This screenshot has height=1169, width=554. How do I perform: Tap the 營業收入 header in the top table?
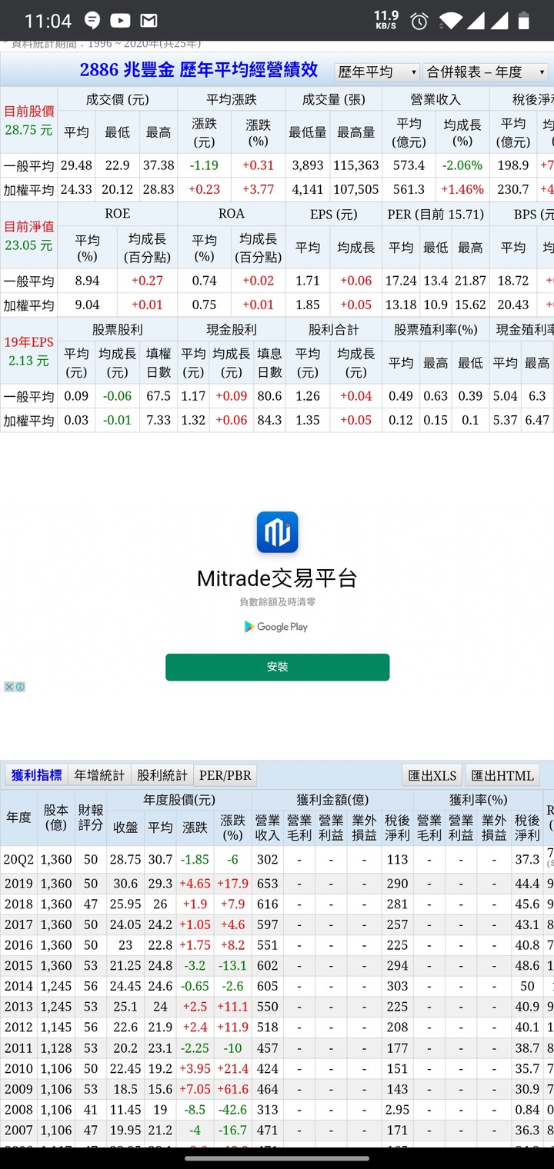[436, 99]
